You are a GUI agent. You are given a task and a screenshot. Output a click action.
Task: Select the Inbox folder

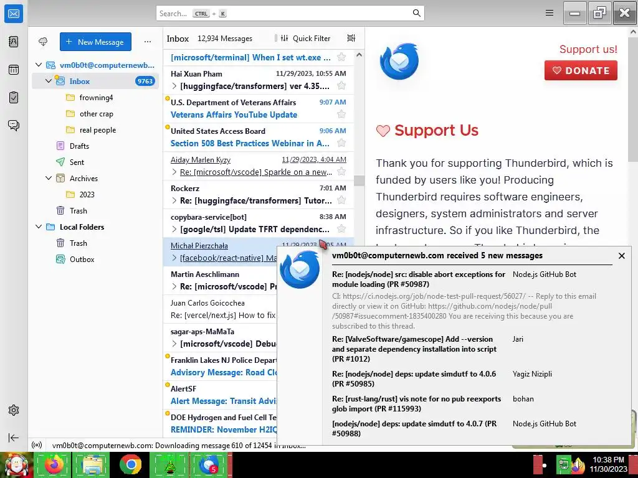95,81
